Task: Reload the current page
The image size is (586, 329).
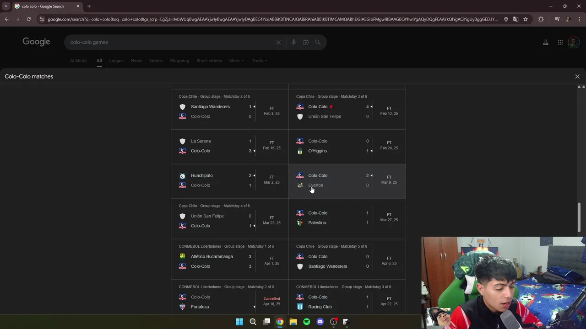Action: point(28,19)
